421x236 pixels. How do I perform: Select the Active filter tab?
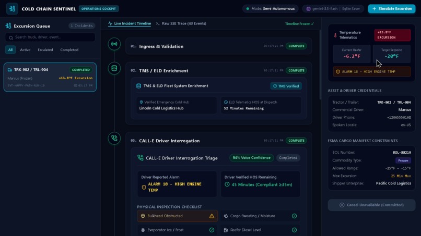pyautogui.click(x=25, y=49)
